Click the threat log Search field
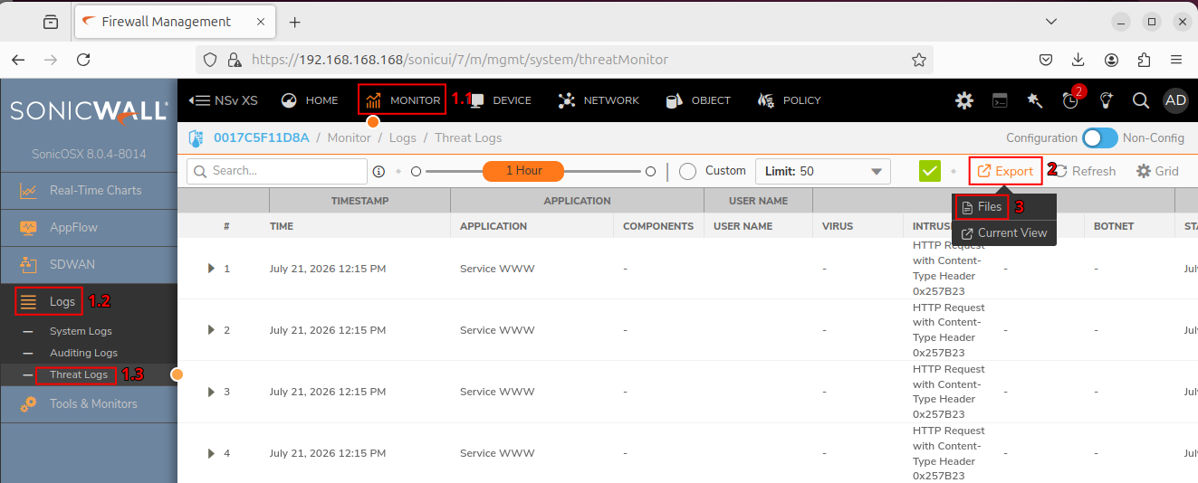1198x483 pixels. (276, 171)
